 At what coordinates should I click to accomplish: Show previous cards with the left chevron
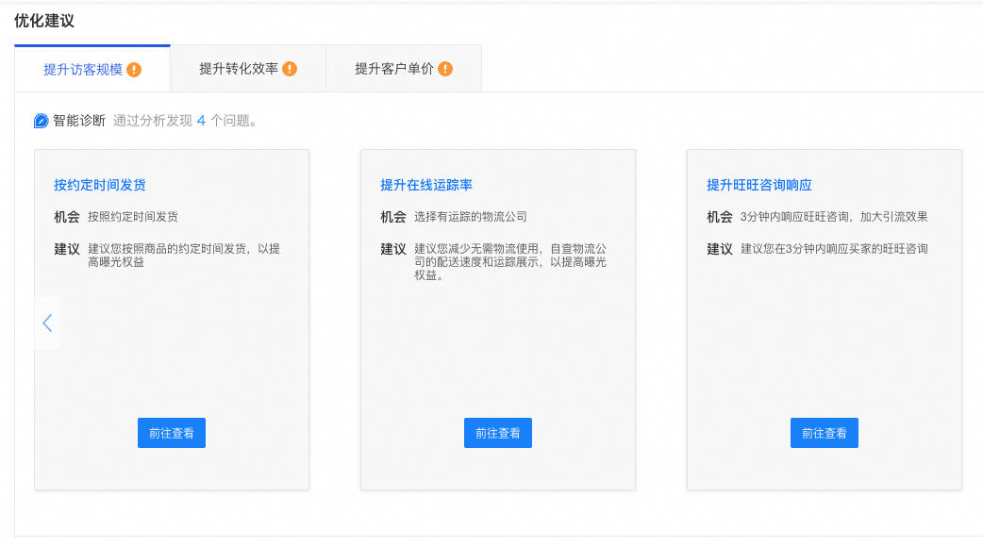click(47, 323)
